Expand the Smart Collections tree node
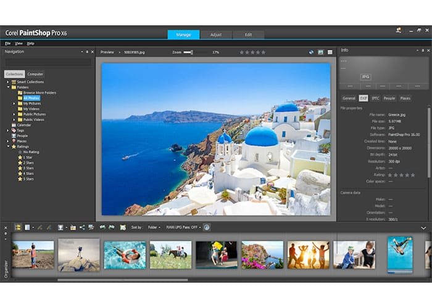 (x=8, y=82)
